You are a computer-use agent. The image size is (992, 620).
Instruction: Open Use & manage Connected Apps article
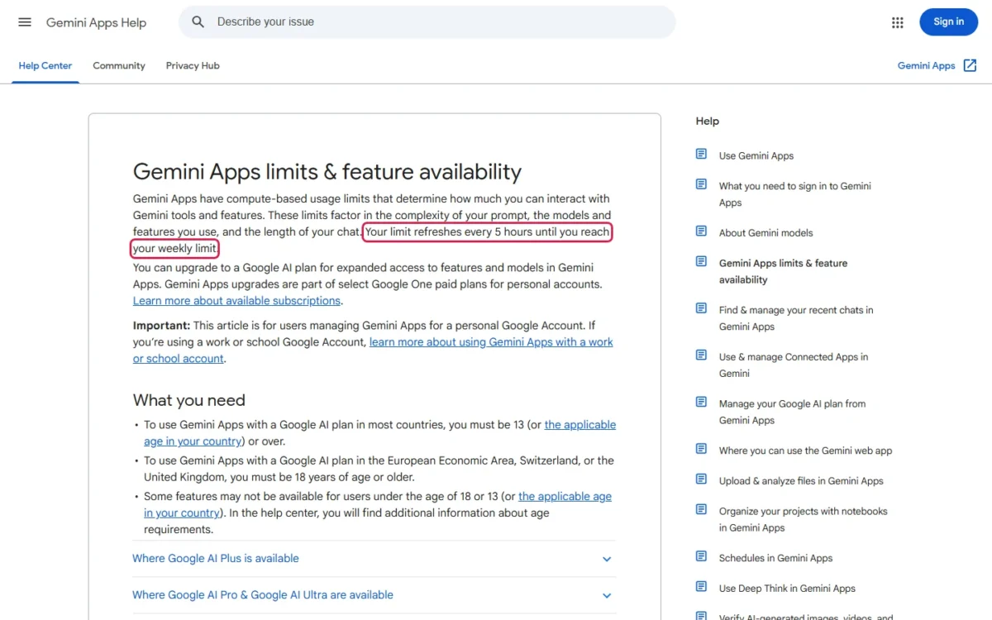(x=794, y=365)
